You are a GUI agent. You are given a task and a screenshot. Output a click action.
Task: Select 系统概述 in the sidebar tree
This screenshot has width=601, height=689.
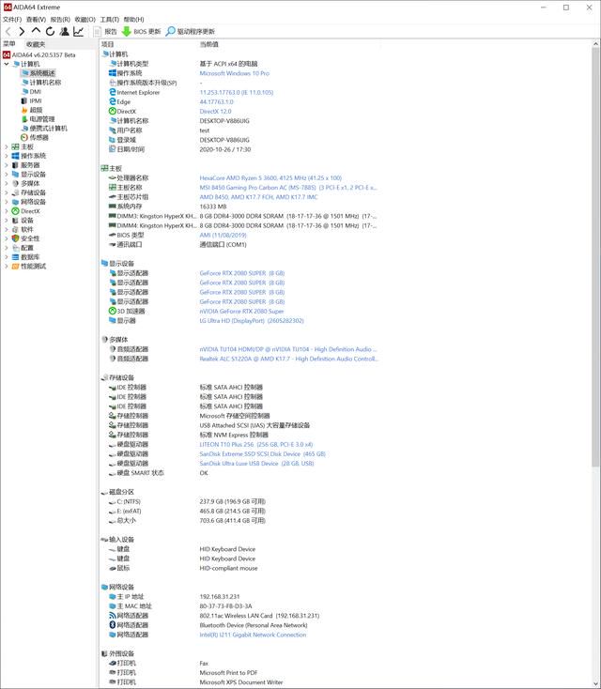[39, 73]
